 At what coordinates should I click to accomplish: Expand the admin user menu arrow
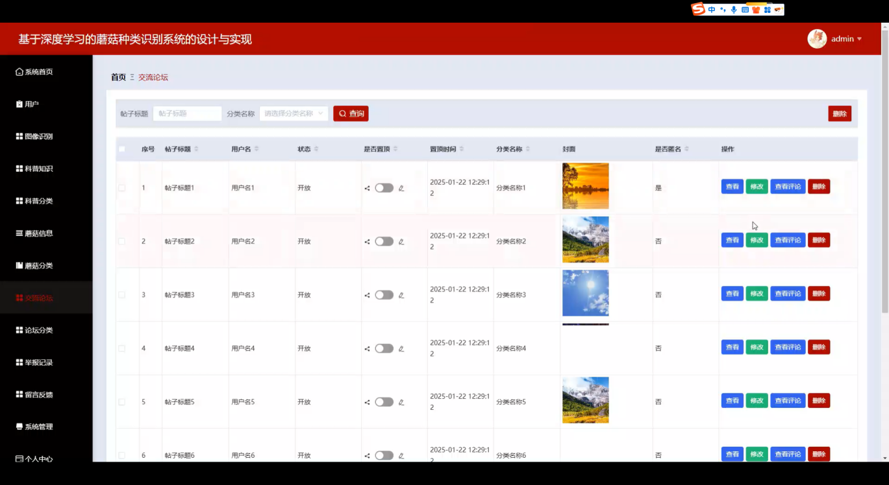(x=859, y=39)
